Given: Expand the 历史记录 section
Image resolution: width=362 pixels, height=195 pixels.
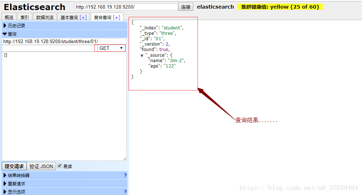Looking at the screenshot, I should (x=65, y=25).
